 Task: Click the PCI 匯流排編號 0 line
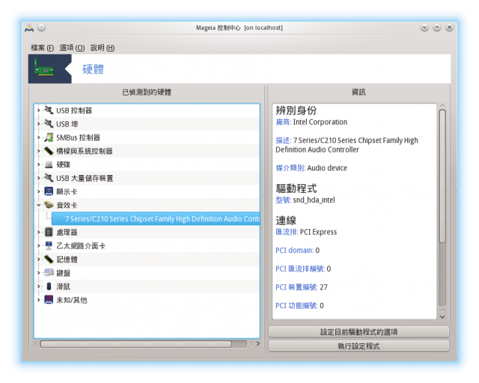(303, 269)
